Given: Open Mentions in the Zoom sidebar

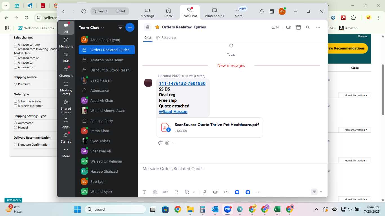Looking at the screenshot, I should 66,42.
